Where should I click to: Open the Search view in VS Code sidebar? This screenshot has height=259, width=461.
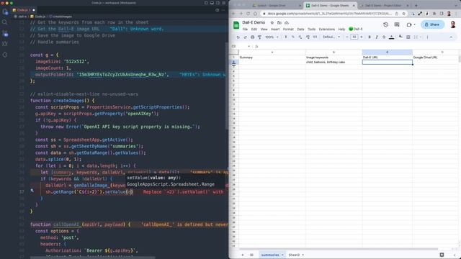(4, 22)
